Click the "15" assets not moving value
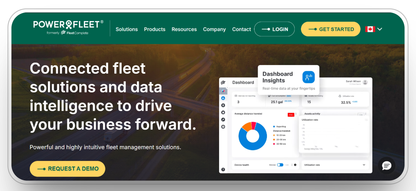 click(x=309, y=102)
